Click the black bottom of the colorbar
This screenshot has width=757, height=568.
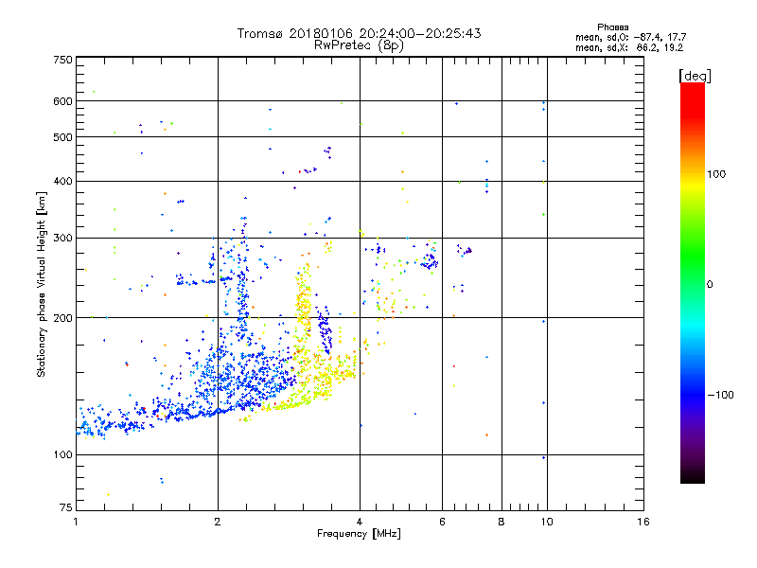693,476
